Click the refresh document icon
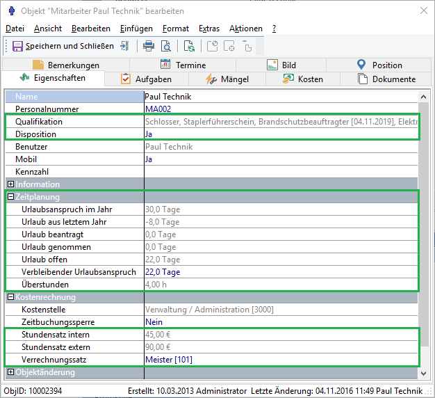 (189, 46)
